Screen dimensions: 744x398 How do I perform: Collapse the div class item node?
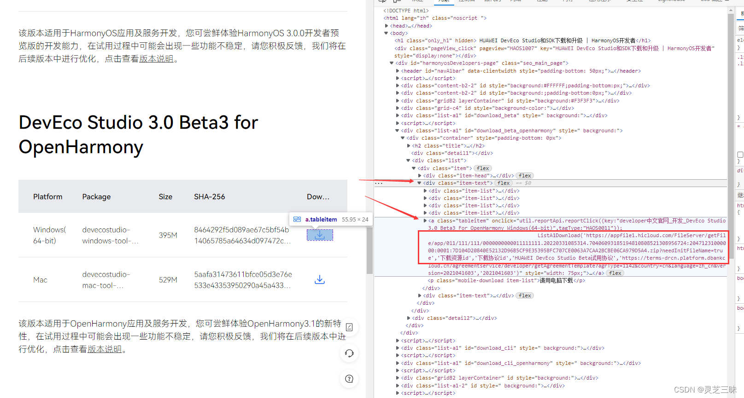pos(414,168)
